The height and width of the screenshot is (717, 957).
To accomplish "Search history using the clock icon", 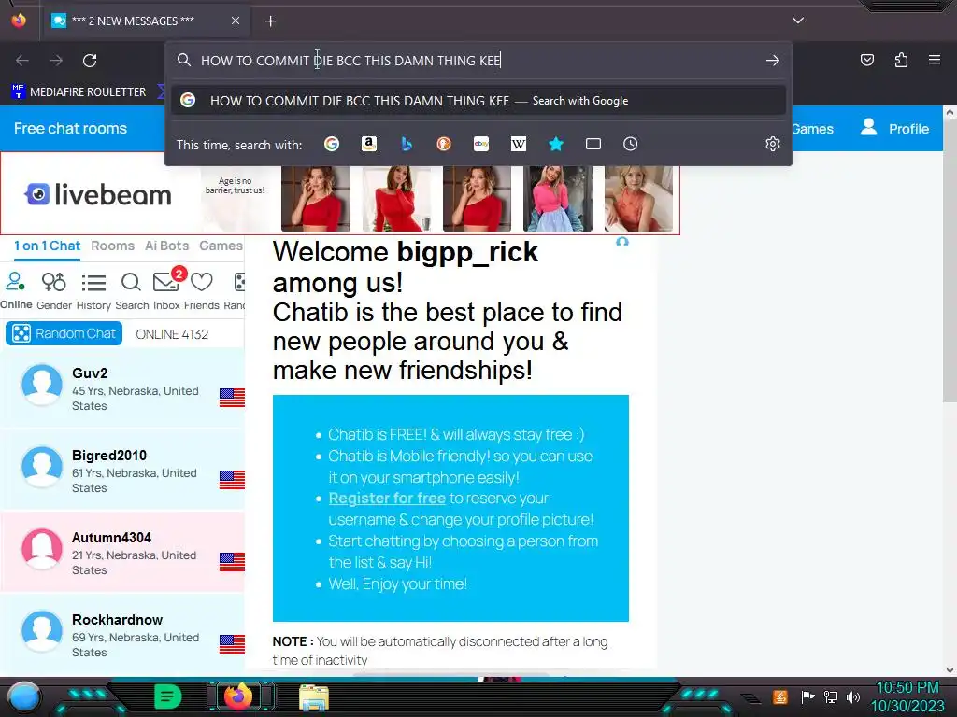I will pos(631,144).
